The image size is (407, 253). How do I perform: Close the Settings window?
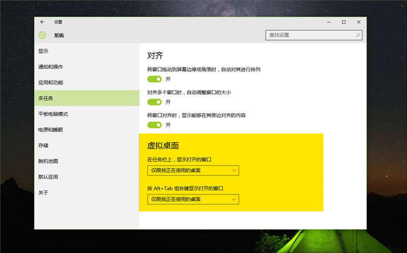[x=359, y=22]
